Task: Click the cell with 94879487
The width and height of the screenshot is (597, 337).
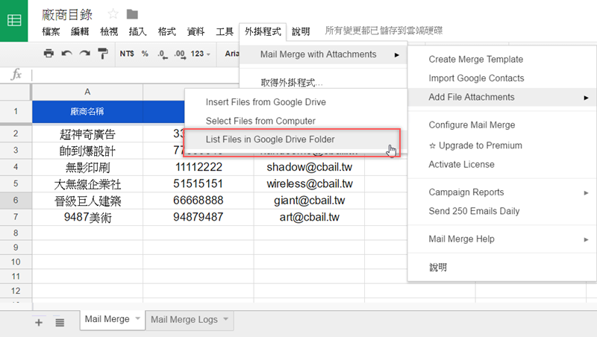Action: coord(199,217)
